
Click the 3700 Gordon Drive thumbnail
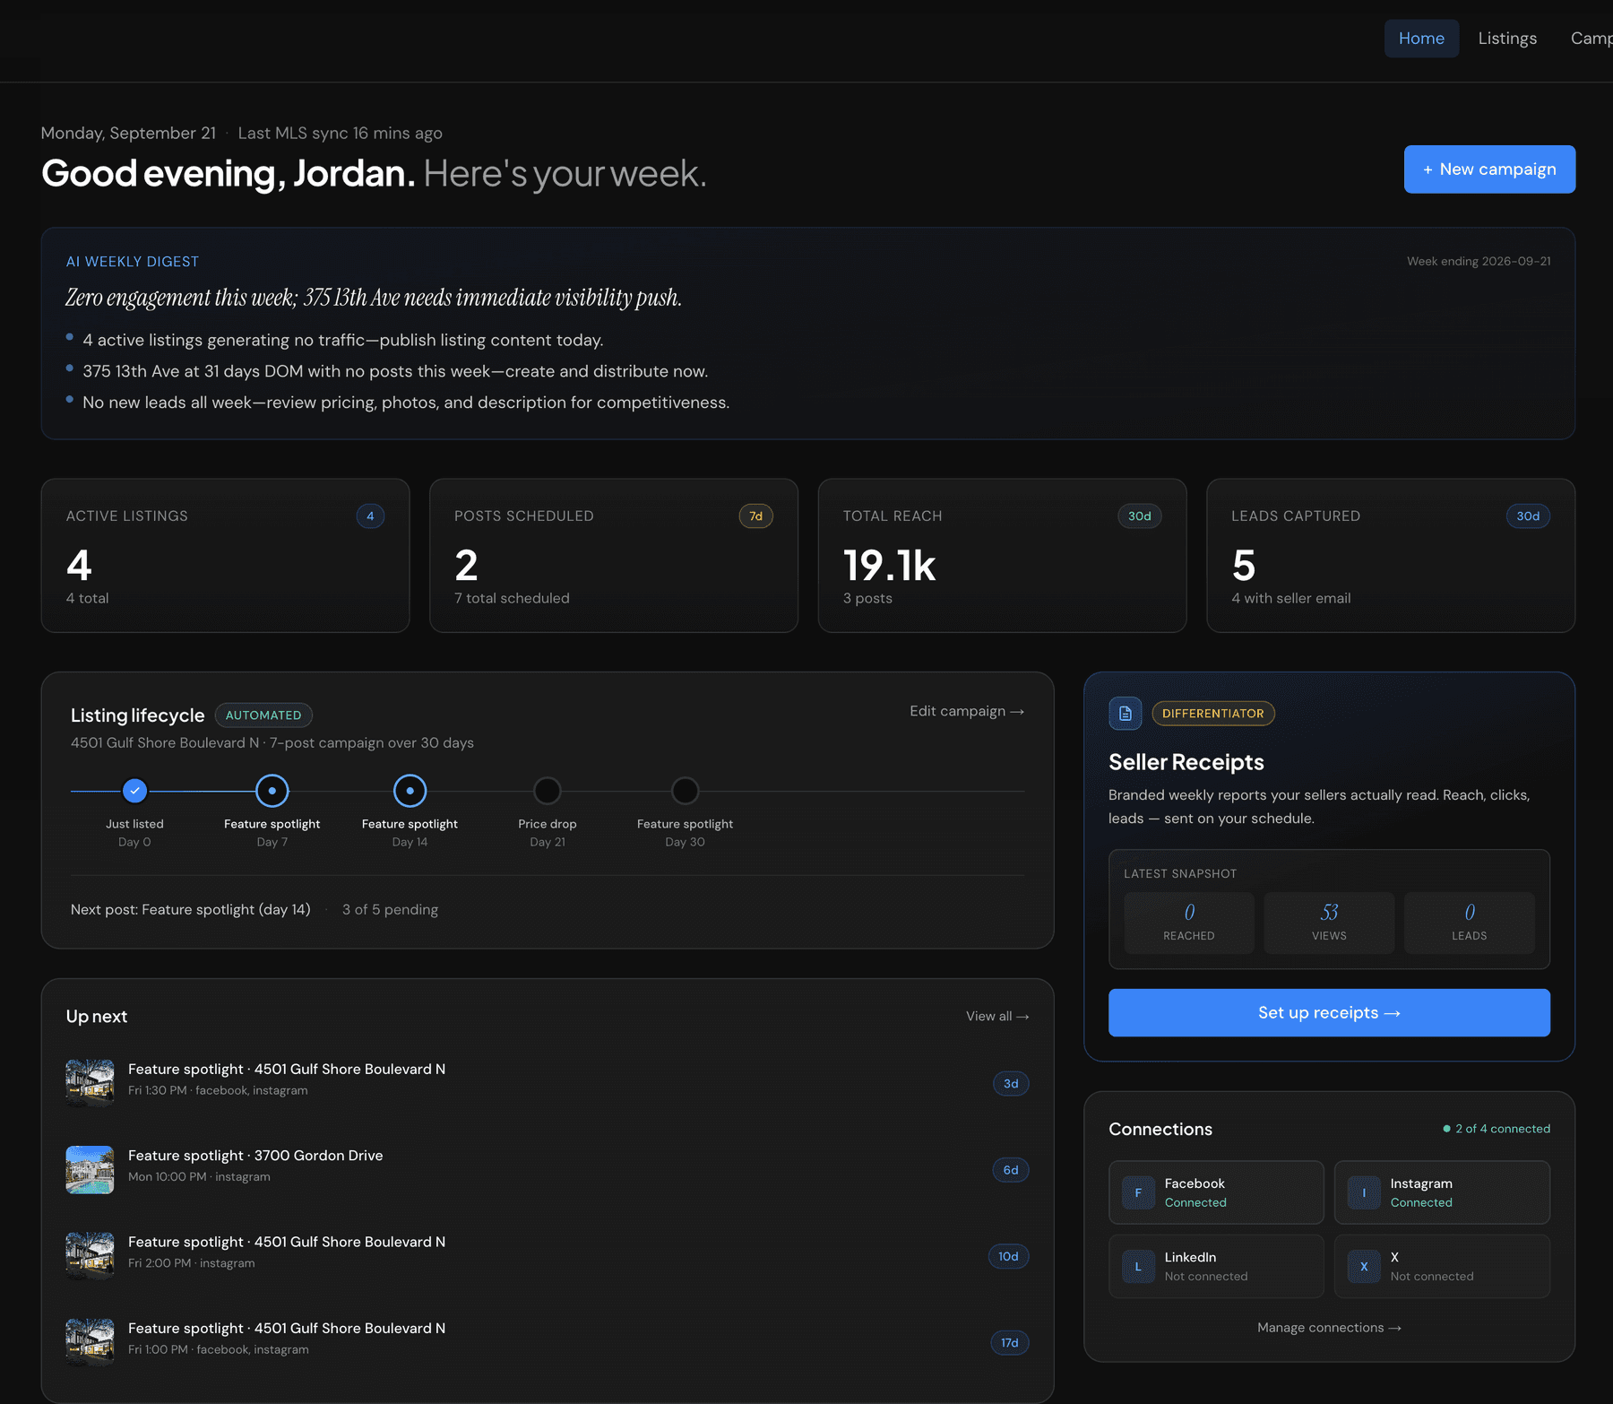coord(90,1170)
